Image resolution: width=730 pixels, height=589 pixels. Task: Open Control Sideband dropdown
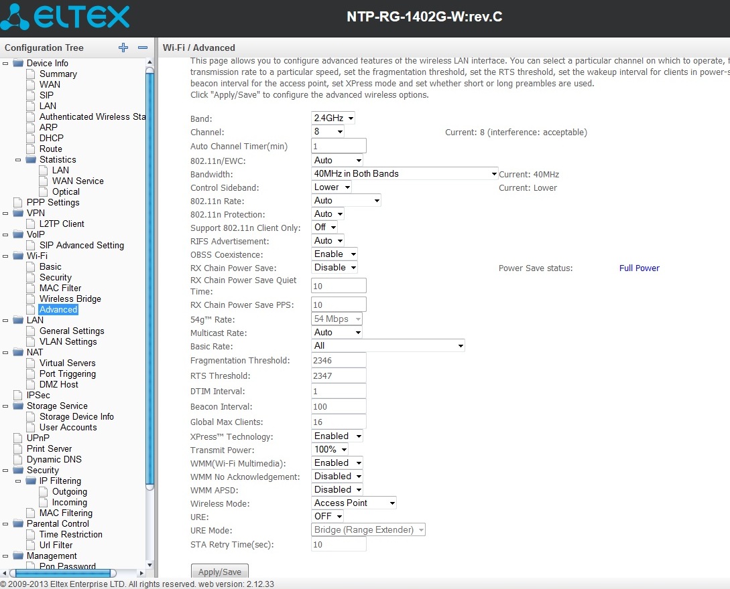click(331, 187)
